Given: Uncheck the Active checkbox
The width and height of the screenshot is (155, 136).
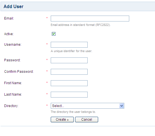Looking at the screenshot, I should click(x=54, y=34).
